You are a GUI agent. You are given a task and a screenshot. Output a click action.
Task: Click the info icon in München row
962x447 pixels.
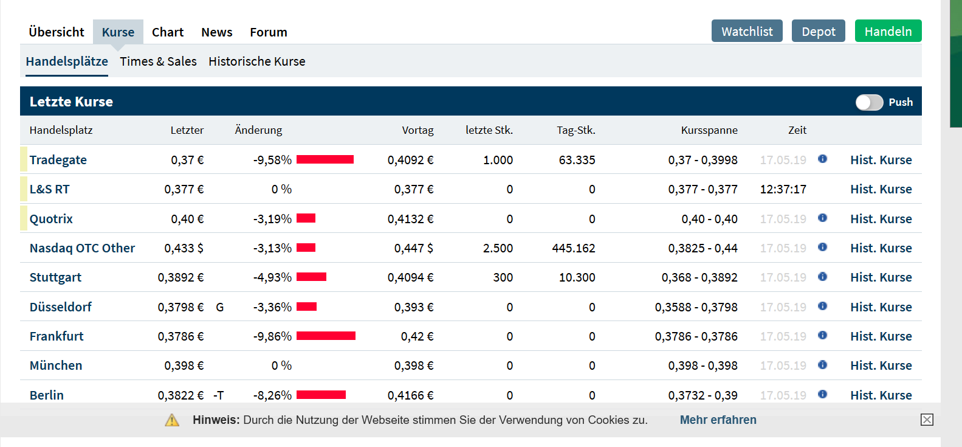click(822, 365)
